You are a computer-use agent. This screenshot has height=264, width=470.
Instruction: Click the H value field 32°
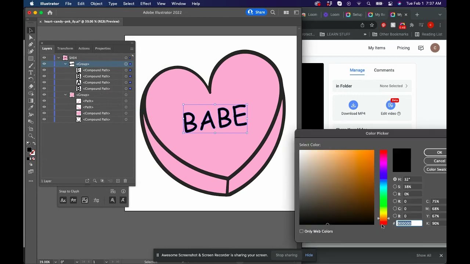click(412, 179)
